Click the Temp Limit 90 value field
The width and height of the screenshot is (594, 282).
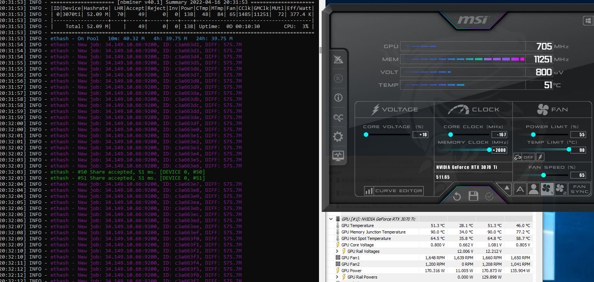coord(578,150)
